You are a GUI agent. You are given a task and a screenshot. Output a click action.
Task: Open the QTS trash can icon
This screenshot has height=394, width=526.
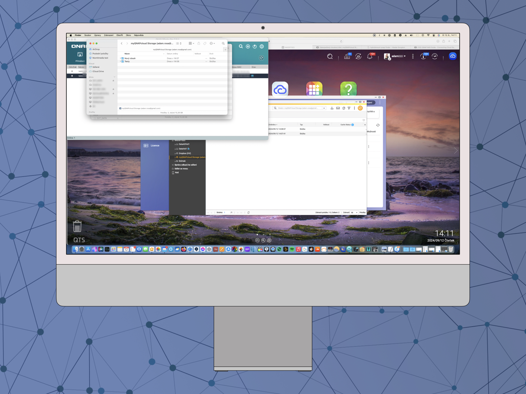[x=77, y=227]
